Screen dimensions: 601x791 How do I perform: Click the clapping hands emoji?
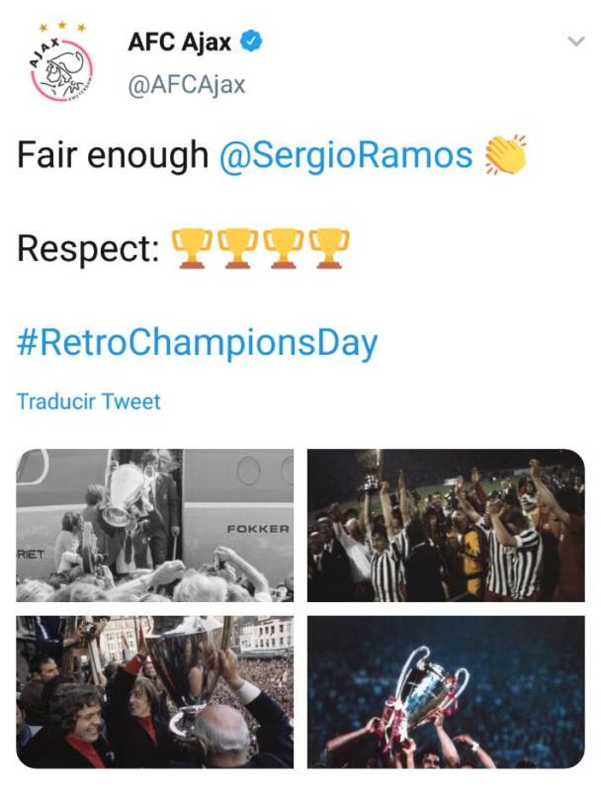pos(504,155)
